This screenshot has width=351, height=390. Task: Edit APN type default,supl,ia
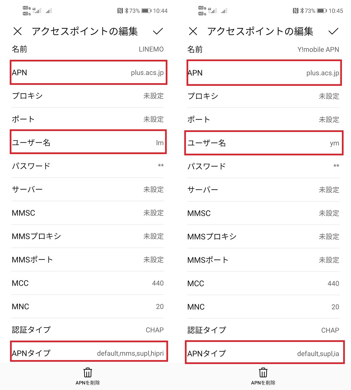tap(263, 353)
